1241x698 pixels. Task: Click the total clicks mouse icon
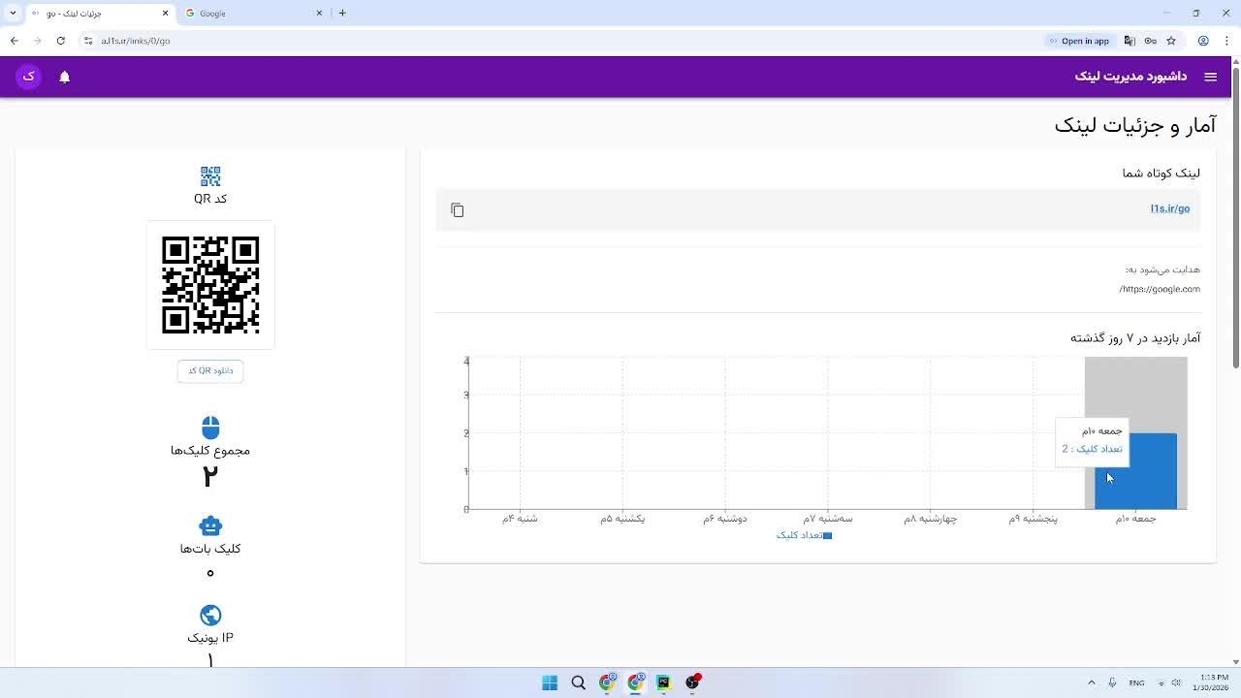[x=210, y=428]
